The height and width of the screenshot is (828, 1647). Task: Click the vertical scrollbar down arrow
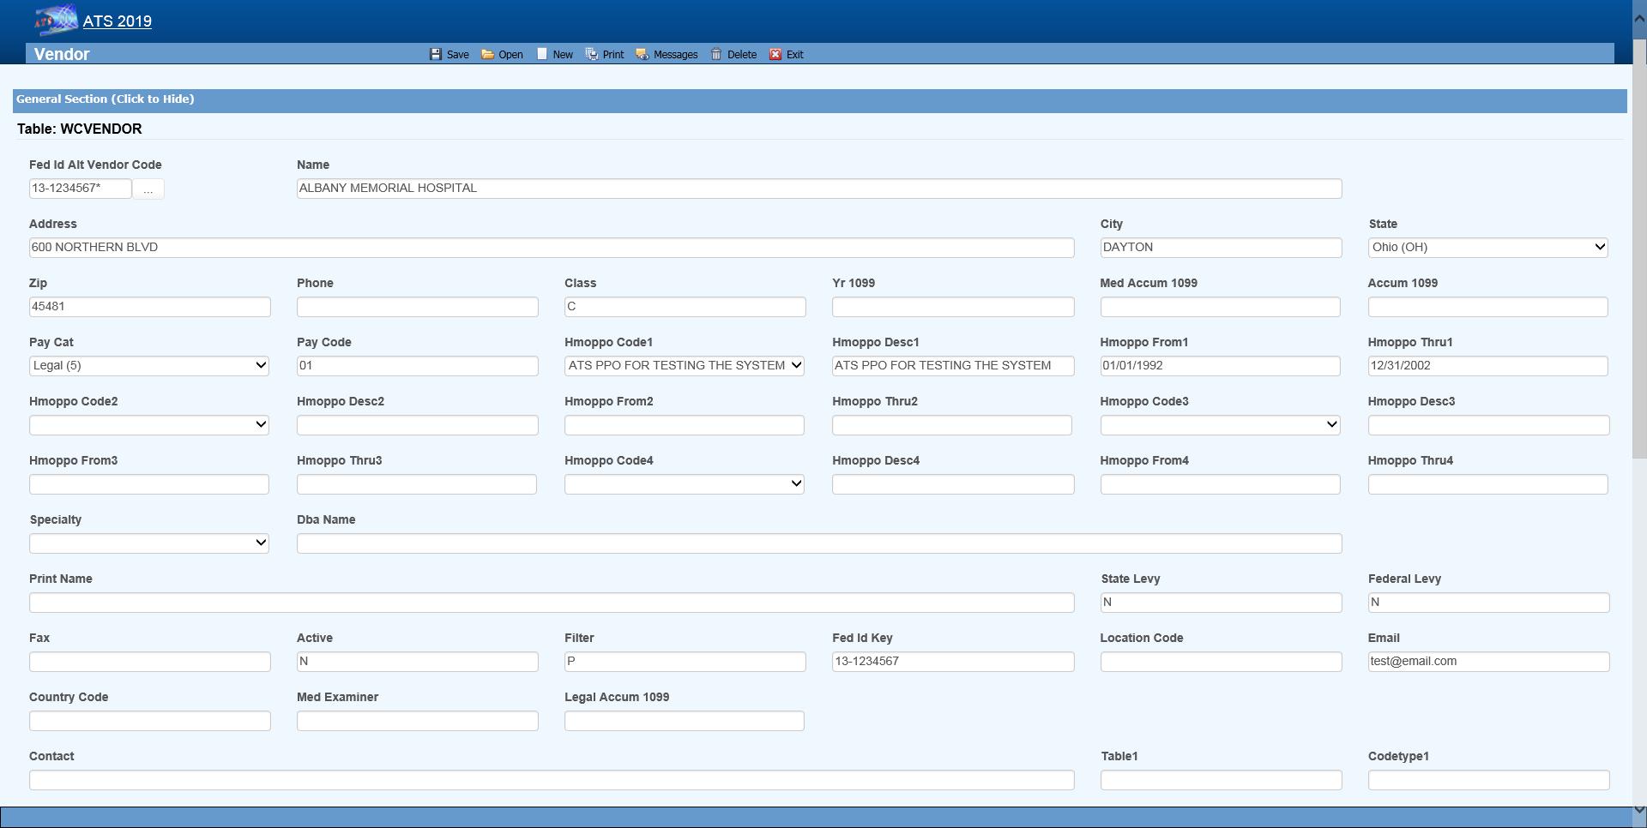(x=1638, y=809)
